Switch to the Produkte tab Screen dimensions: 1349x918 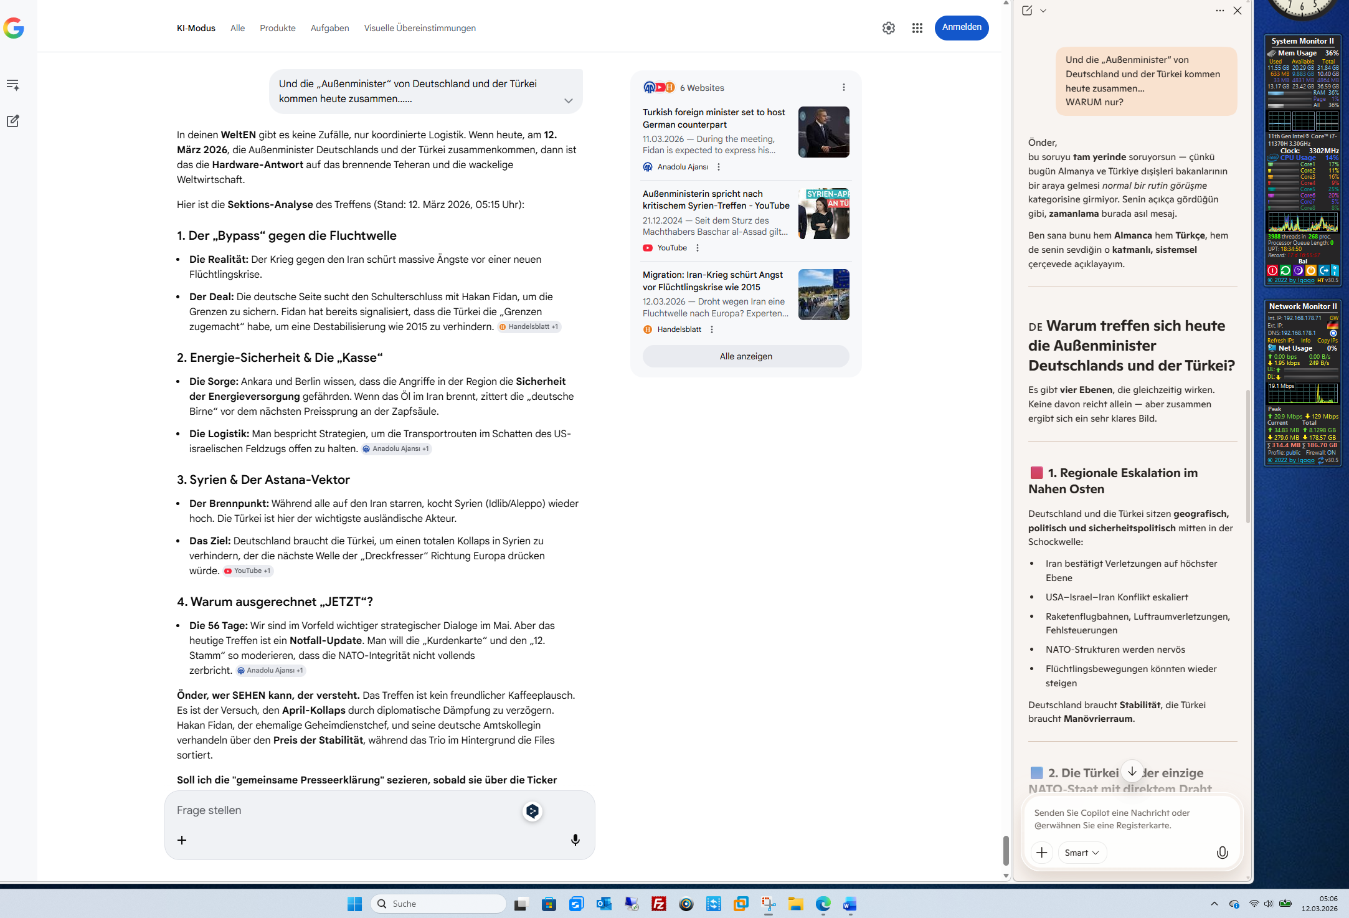[277, 28]
